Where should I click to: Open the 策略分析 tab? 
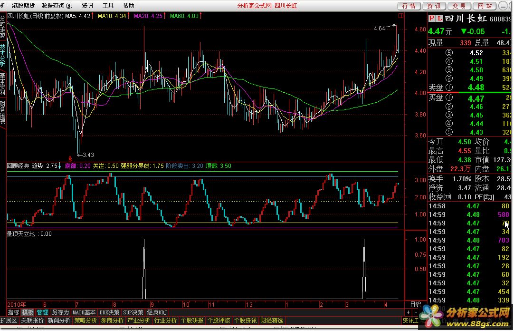tap(86, 321)
